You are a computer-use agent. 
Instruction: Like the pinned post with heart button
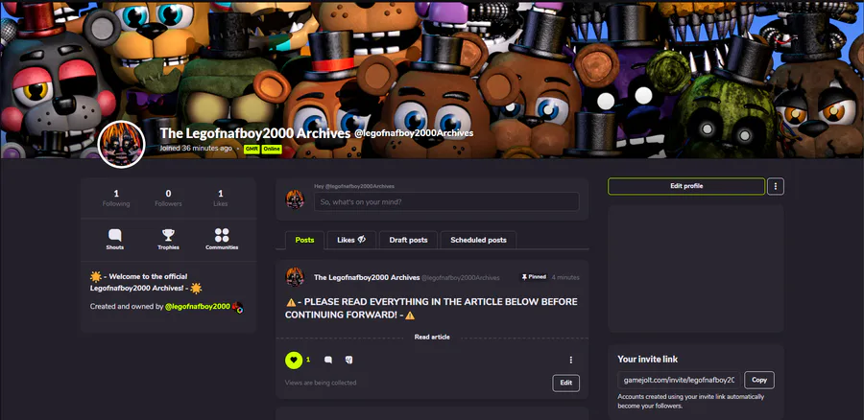point(294,360)
